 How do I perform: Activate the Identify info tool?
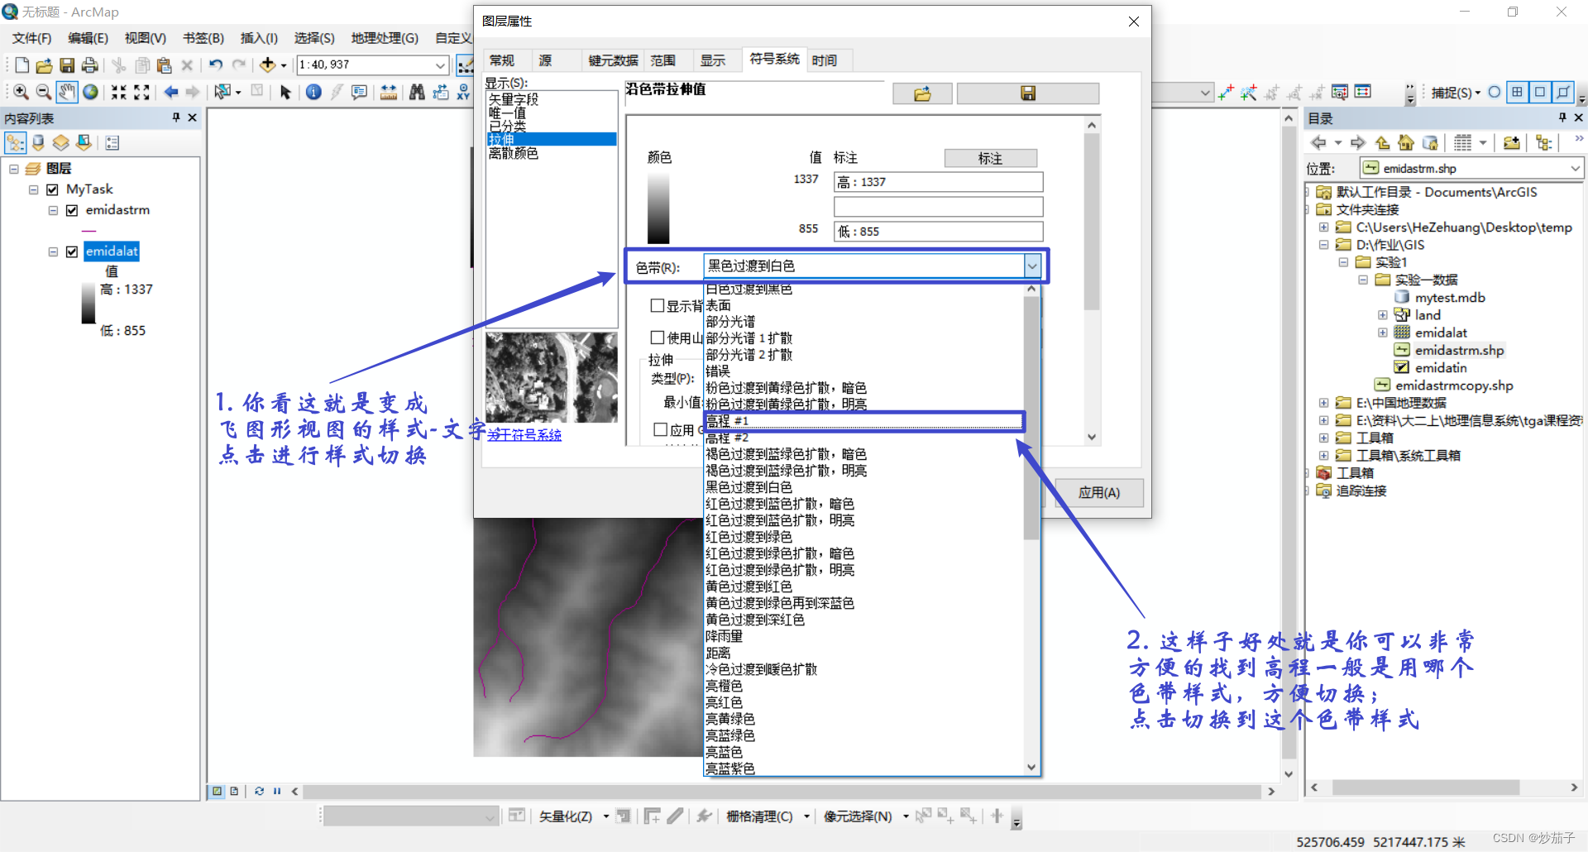point(313,92)
